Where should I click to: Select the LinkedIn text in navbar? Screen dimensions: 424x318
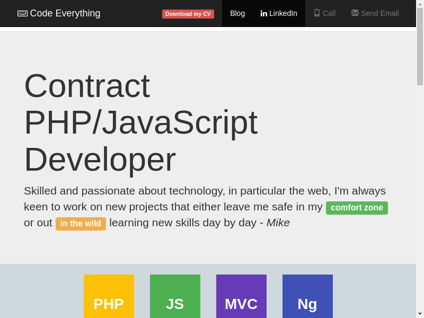(x=283, y=13)
